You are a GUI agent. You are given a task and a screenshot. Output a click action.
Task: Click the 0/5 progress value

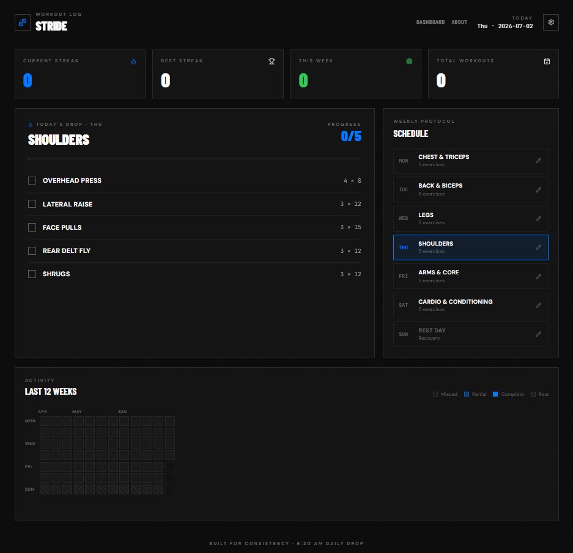[351, 136]
